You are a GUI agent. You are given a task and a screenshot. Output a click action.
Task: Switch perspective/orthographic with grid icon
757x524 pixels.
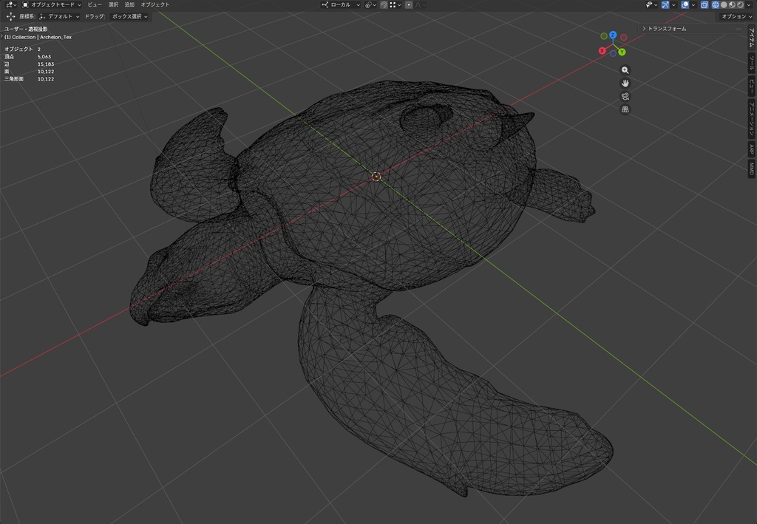pyautogui.click(x=625, y=109)
